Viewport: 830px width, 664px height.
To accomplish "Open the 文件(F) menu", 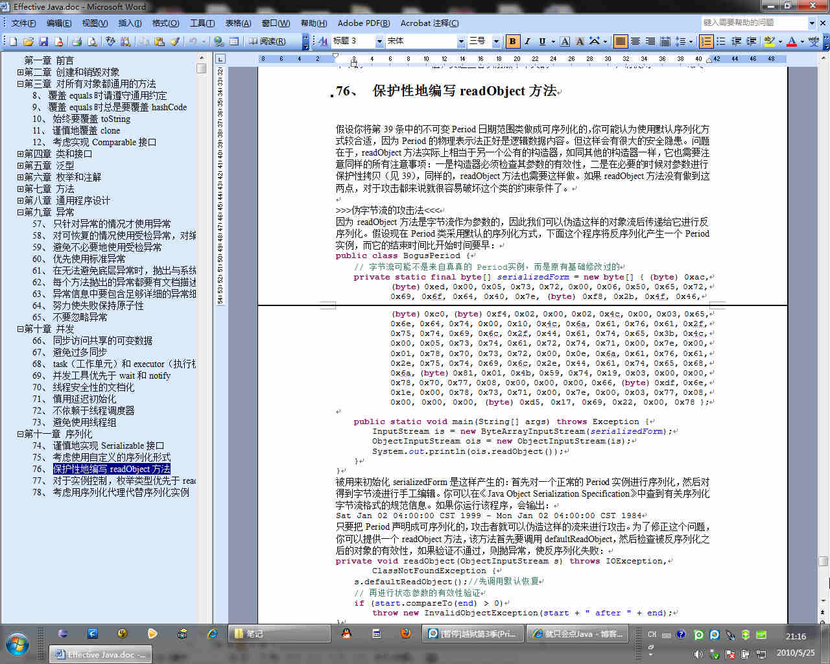I will pyautogui.click(x=23, y=23).
